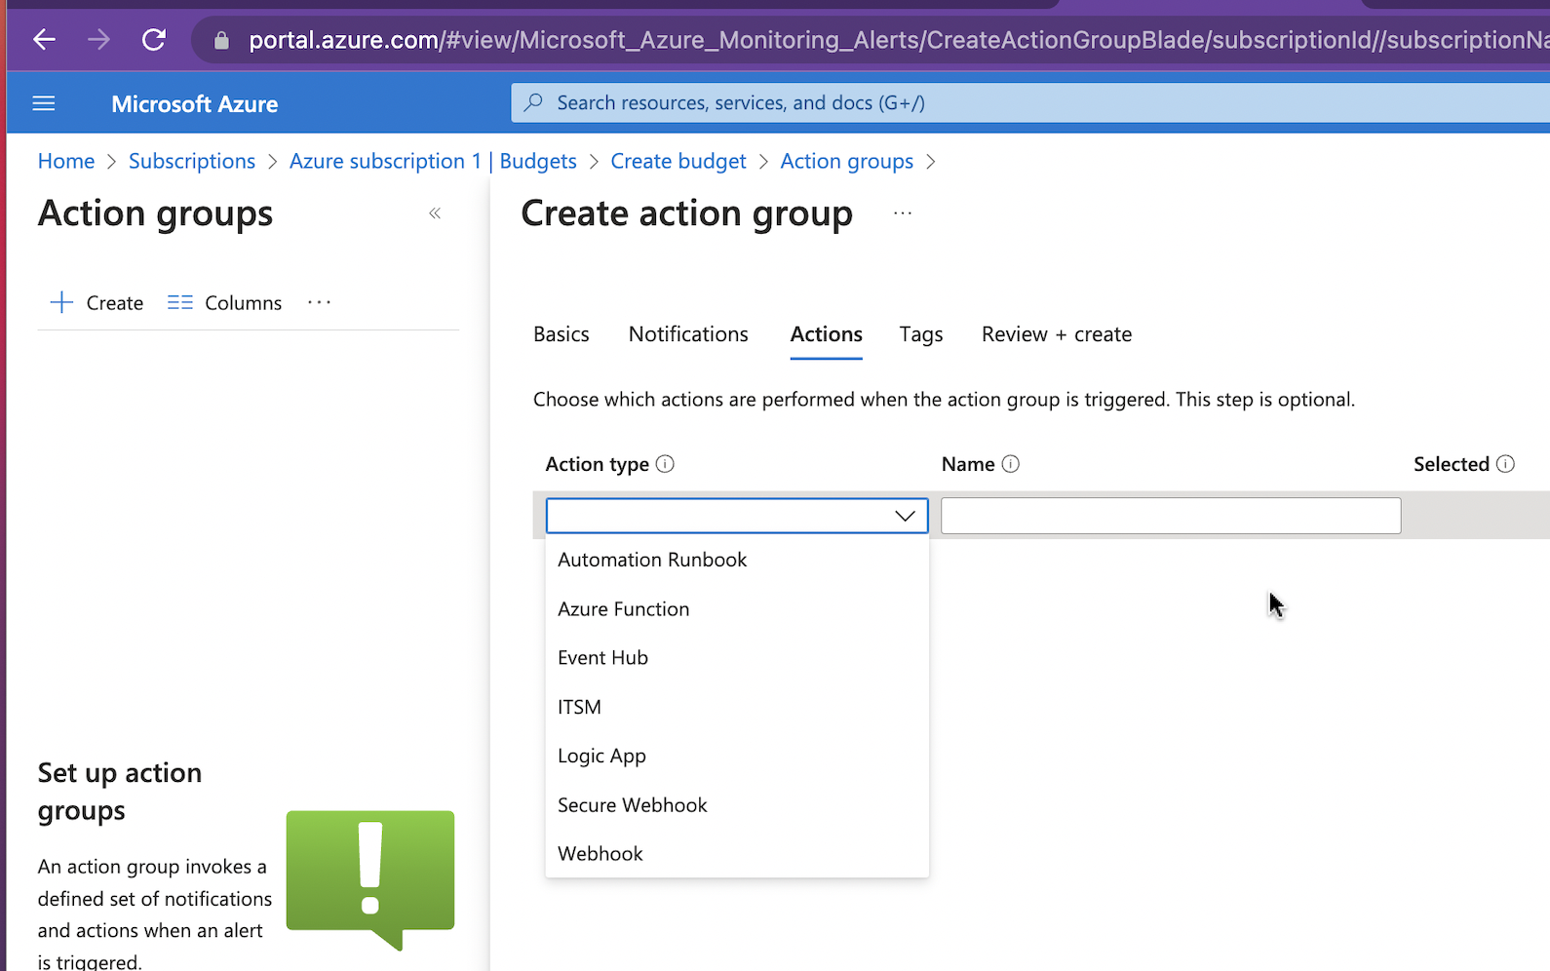Reload the page with refresh icon
Image resolution: width=1550 pixels, height=971 pixels.
point(154,40)
